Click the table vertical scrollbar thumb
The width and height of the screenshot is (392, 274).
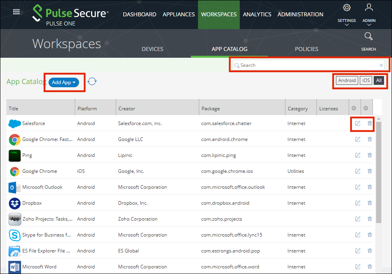pyautogui.click(x=378, y=172)
